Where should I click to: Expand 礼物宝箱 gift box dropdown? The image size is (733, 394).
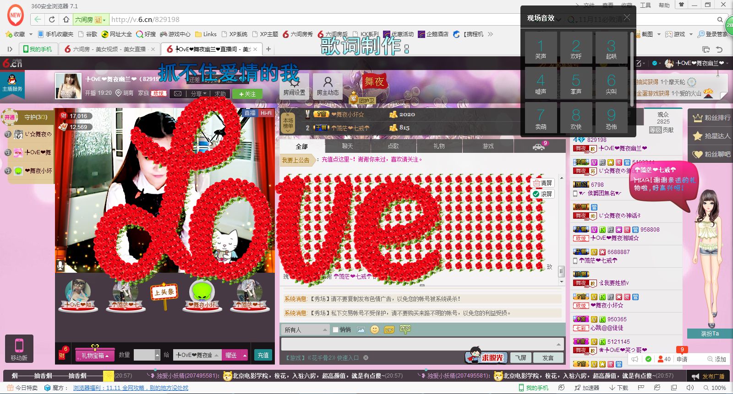coord(95,355)
